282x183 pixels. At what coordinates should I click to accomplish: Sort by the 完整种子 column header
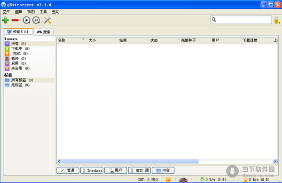(195, 40)
